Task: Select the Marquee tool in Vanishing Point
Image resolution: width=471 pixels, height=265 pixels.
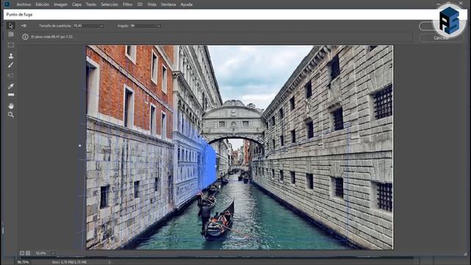Action: point(11,45)
